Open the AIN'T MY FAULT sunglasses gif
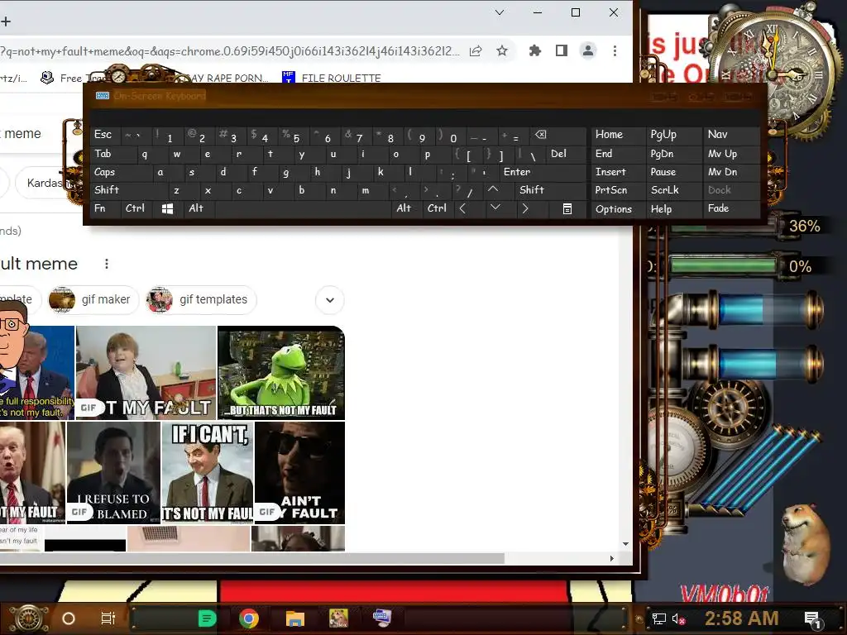This screenshot has width=847, height=635. click(299, 472)
